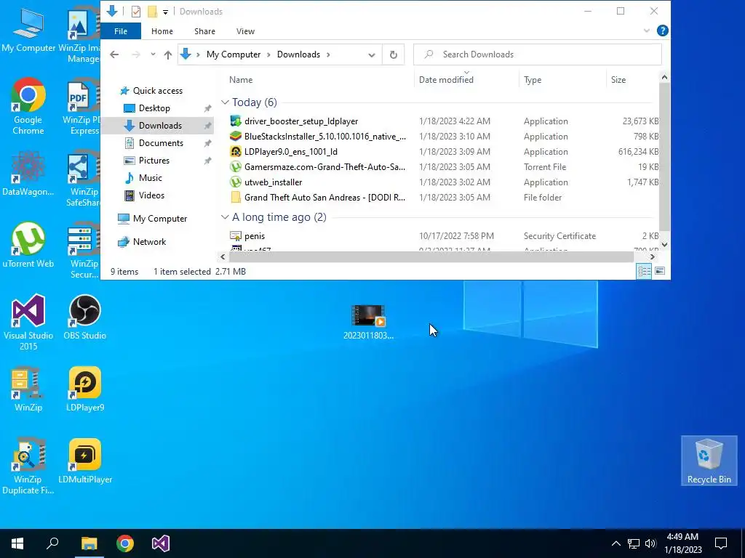This screenshot has width=745, height=558.
Task: Switch to Large icons view button
Action: click(660, 272)
